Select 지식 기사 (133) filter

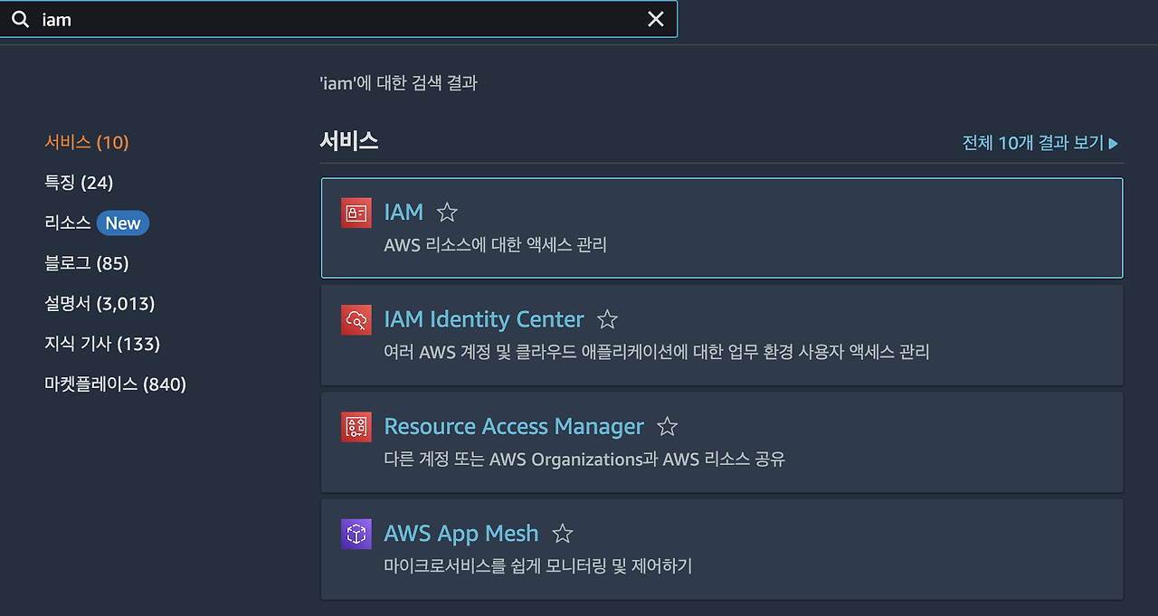[102, 344]
